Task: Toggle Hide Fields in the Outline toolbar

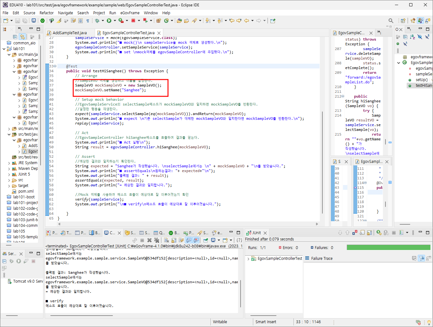Action: [x=420, y=37]
